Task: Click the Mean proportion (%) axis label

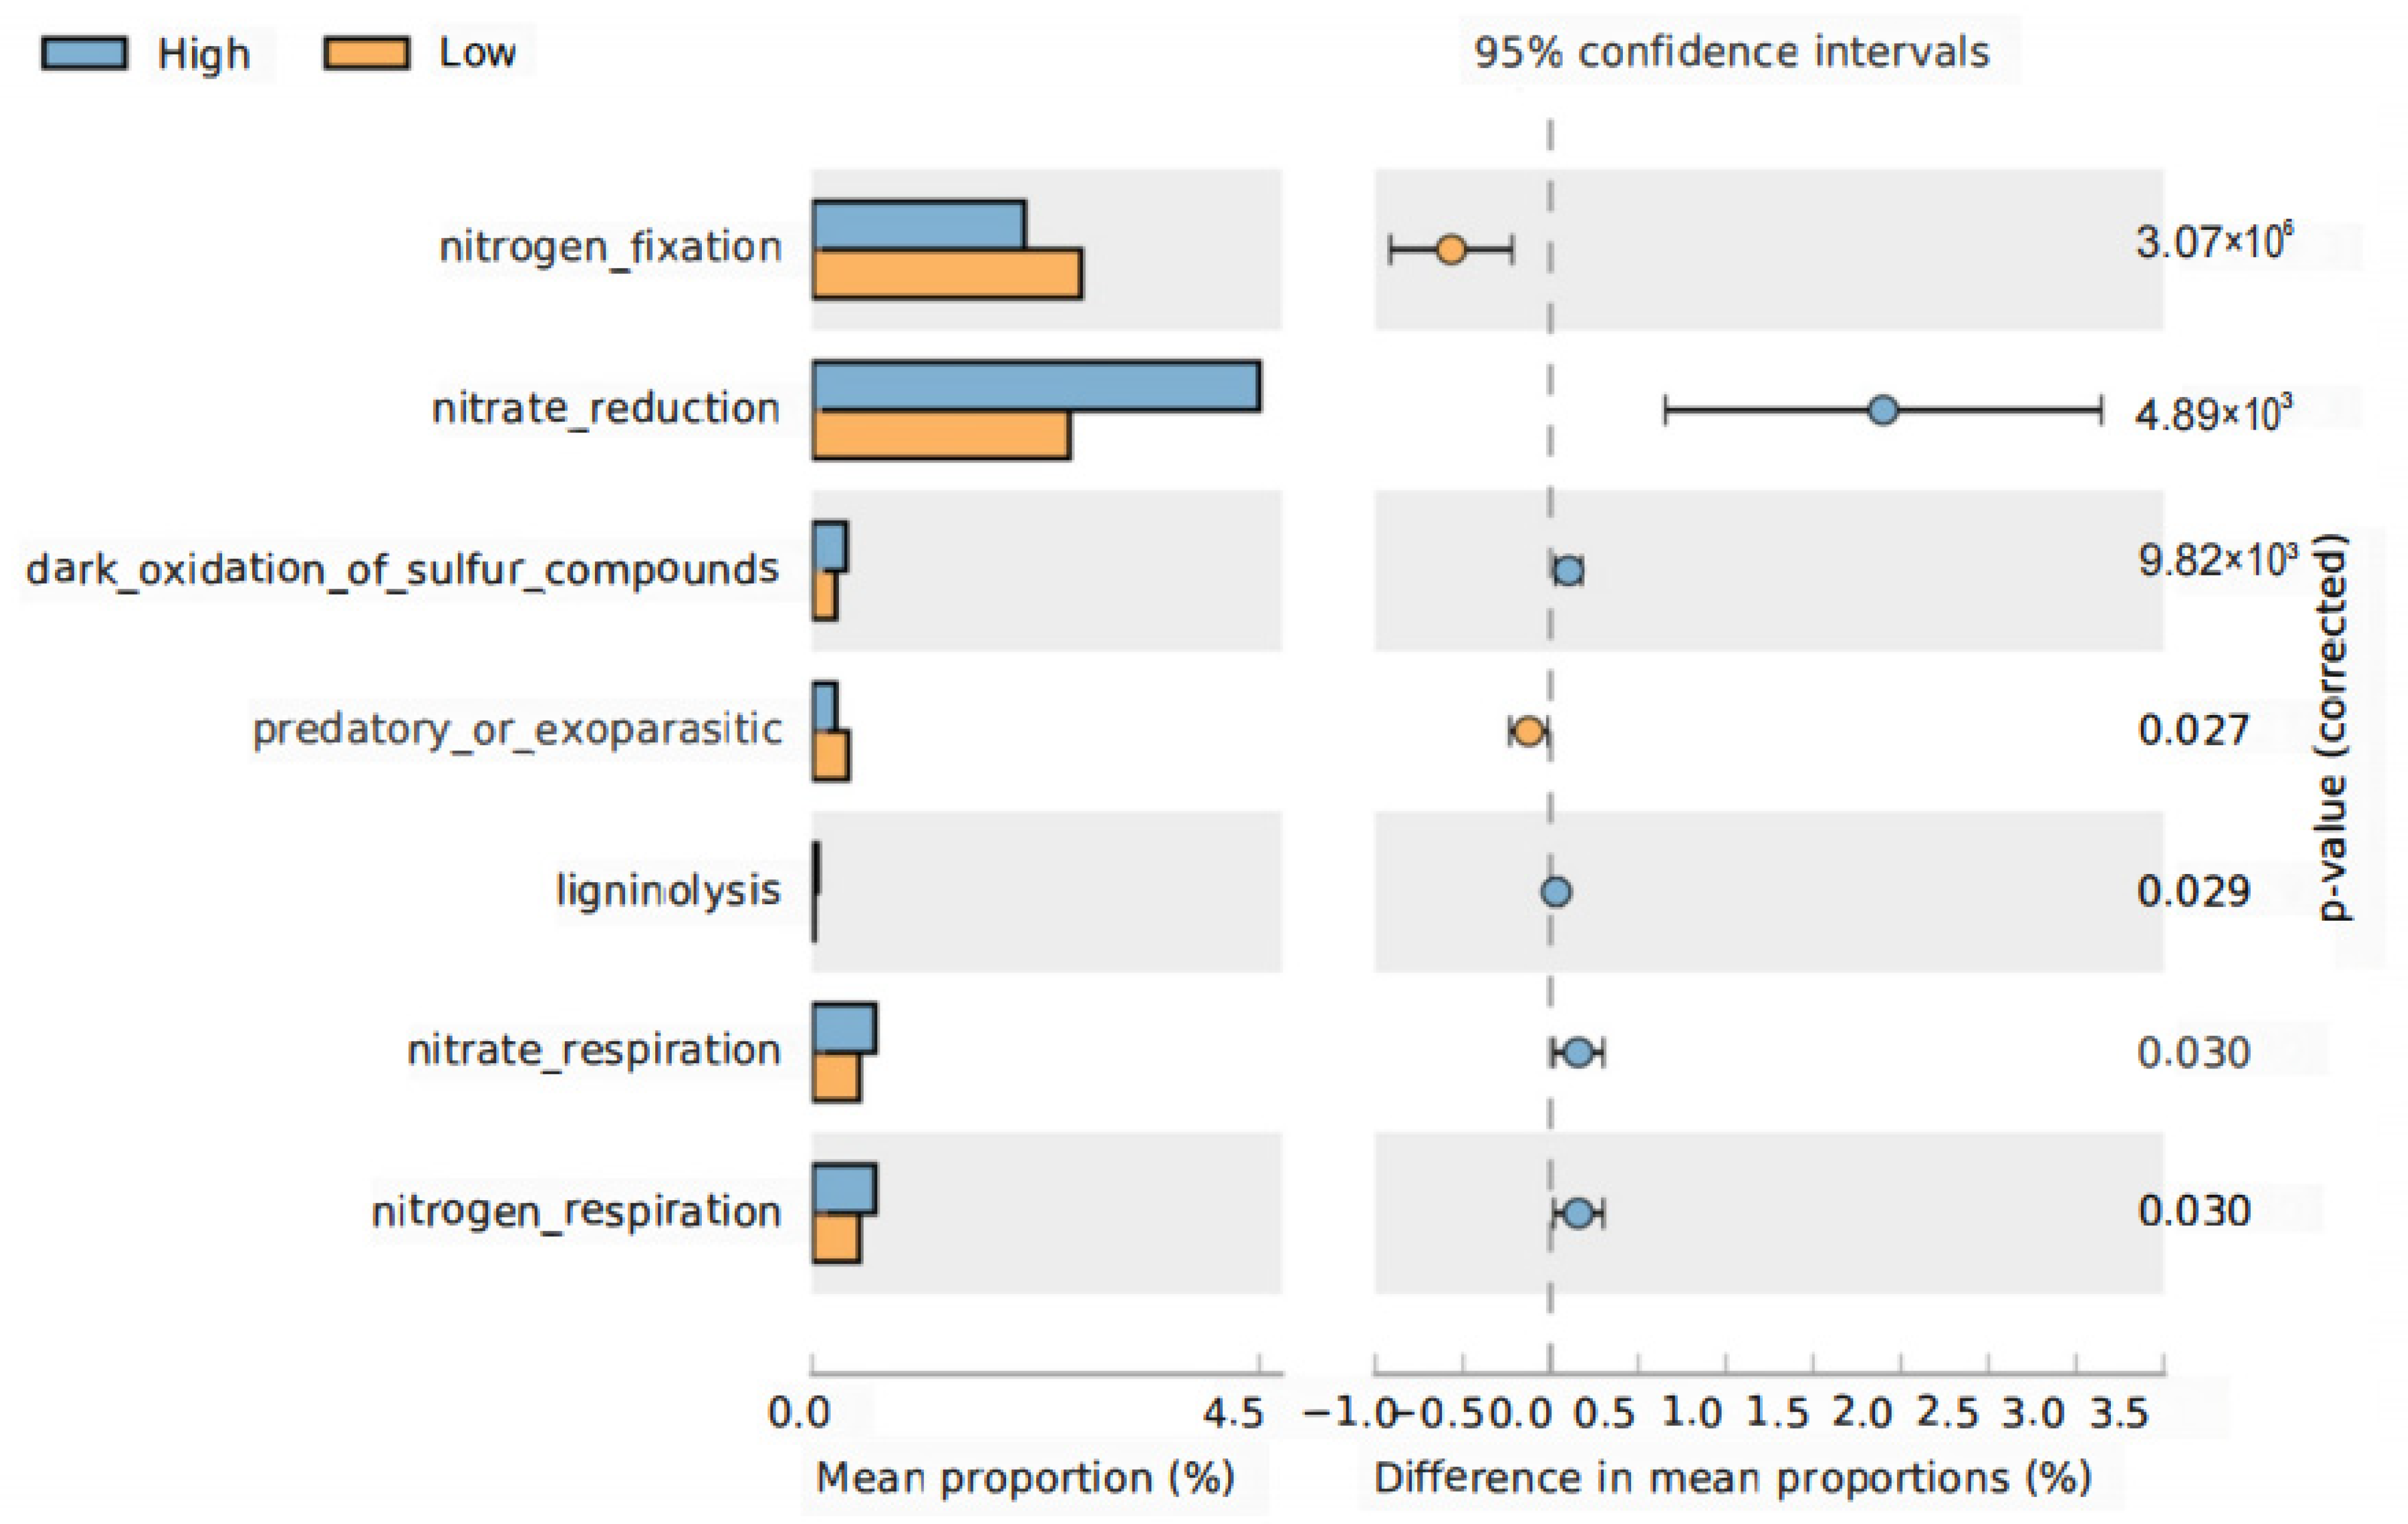Action: 1025,1478
